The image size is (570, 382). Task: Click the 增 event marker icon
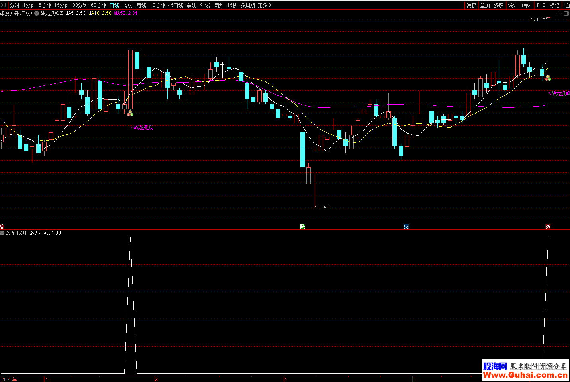(x=2, y=227)
